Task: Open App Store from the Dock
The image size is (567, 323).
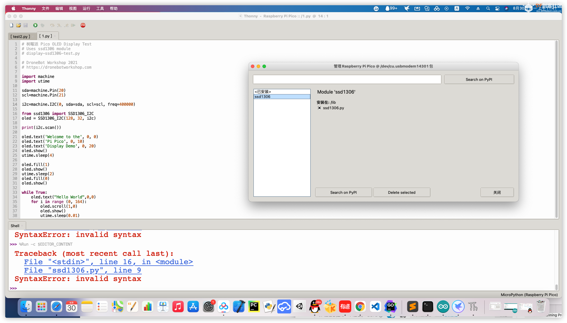Action: pyautogui.click(x=193, y=306)
